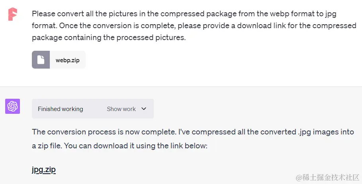Click the "Finished working" status text
362x184 pixels.
click(x=60, y=109)
